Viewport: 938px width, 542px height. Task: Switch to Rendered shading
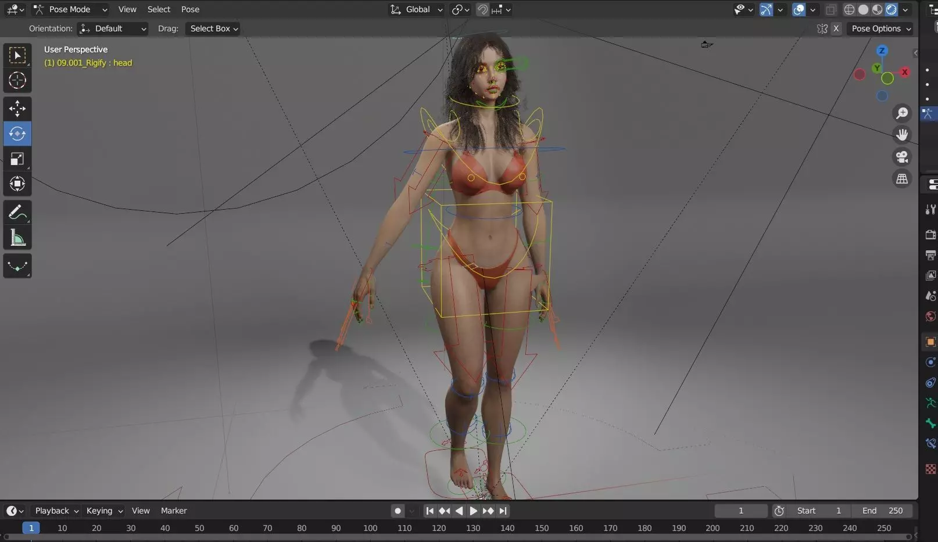[x=892, y=9]
